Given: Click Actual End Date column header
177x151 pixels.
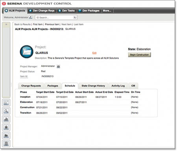Looking at the screenshot, I should point(104,92).
